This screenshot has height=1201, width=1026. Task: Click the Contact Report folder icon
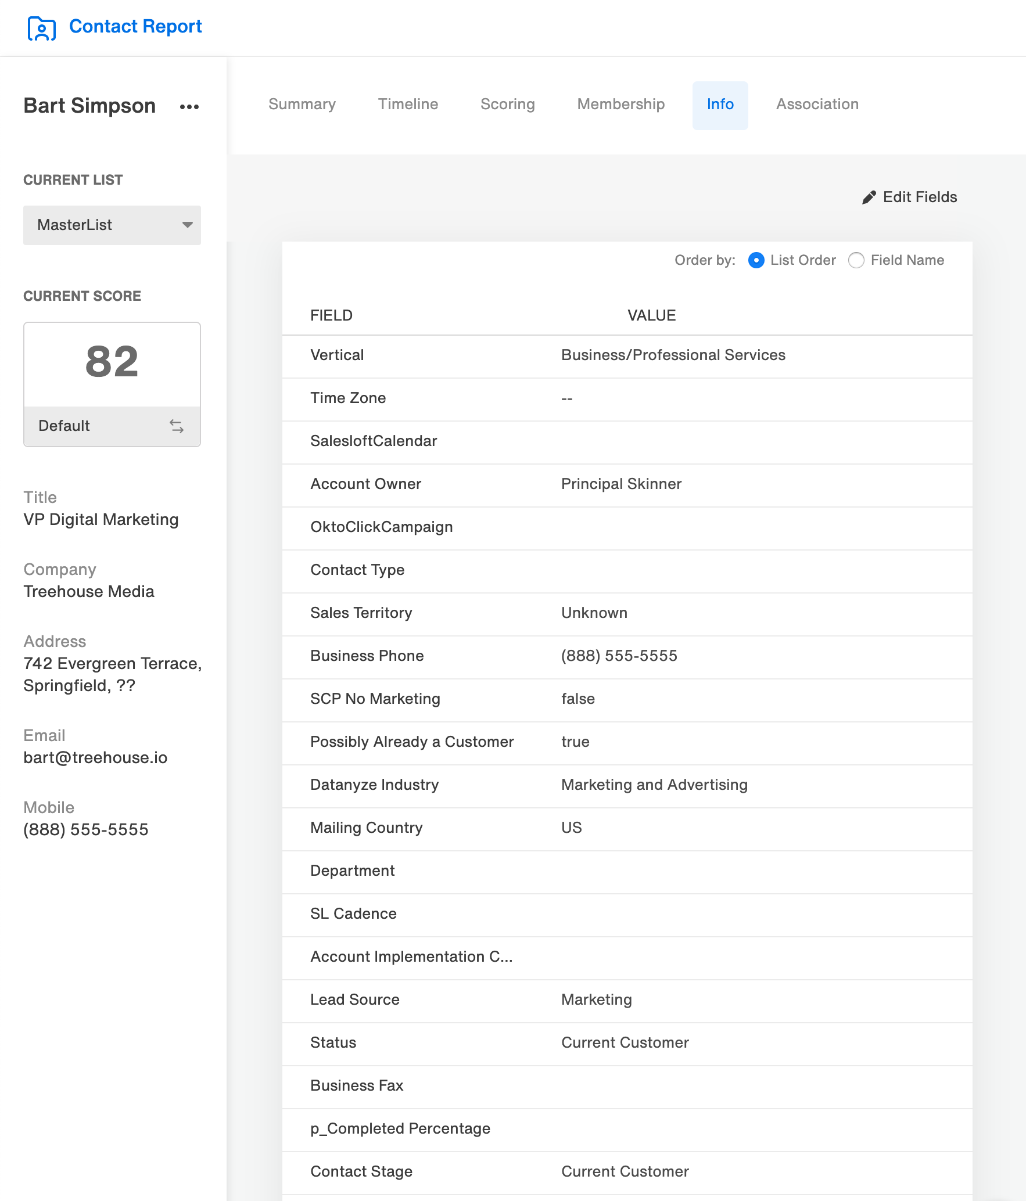(42, 28)
